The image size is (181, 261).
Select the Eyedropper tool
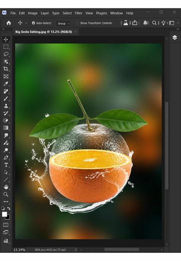click(6, 84)
